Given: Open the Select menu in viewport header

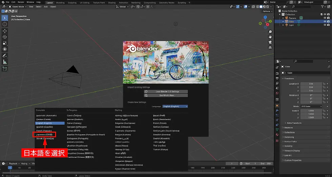Looking at the screenshot, I should (39, 6).
